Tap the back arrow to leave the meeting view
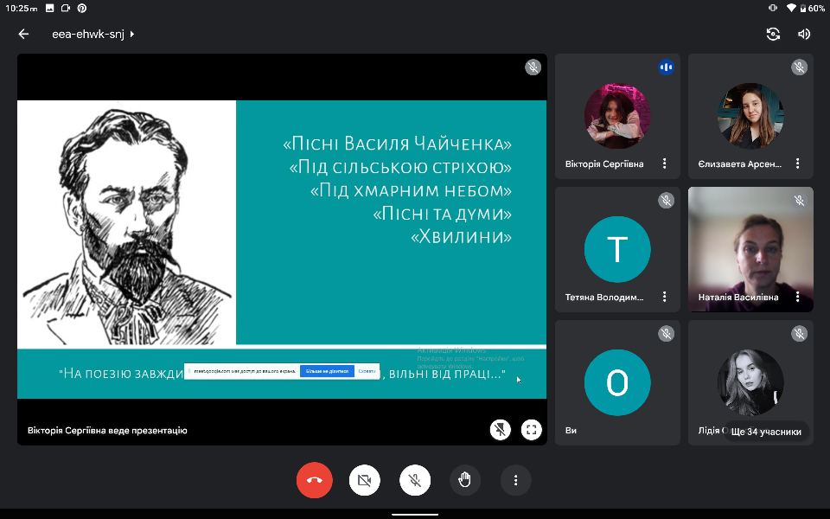Viewport: 830px width, 519px height. tap(23, 34)
